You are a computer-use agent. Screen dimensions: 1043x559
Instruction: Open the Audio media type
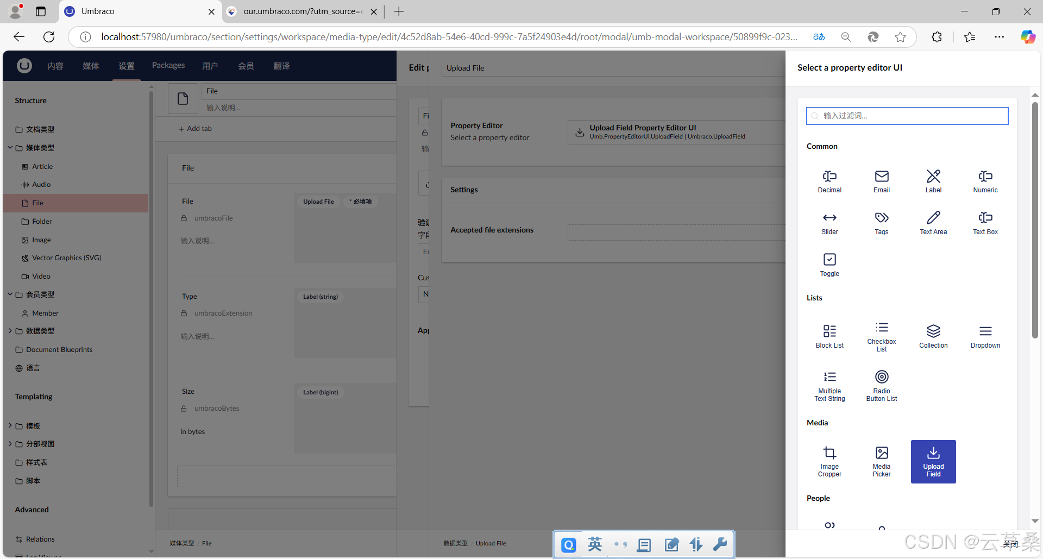coord(41,184)
